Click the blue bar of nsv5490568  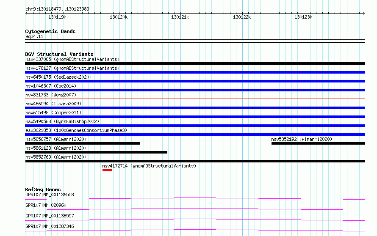click(x=195, y=126)
